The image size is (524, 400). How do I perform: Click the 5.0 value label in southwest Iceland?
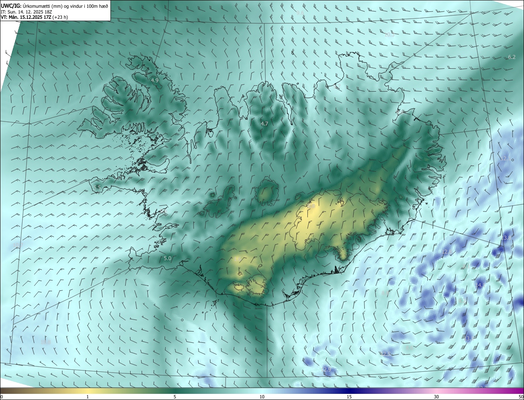(x=167, y=258)
